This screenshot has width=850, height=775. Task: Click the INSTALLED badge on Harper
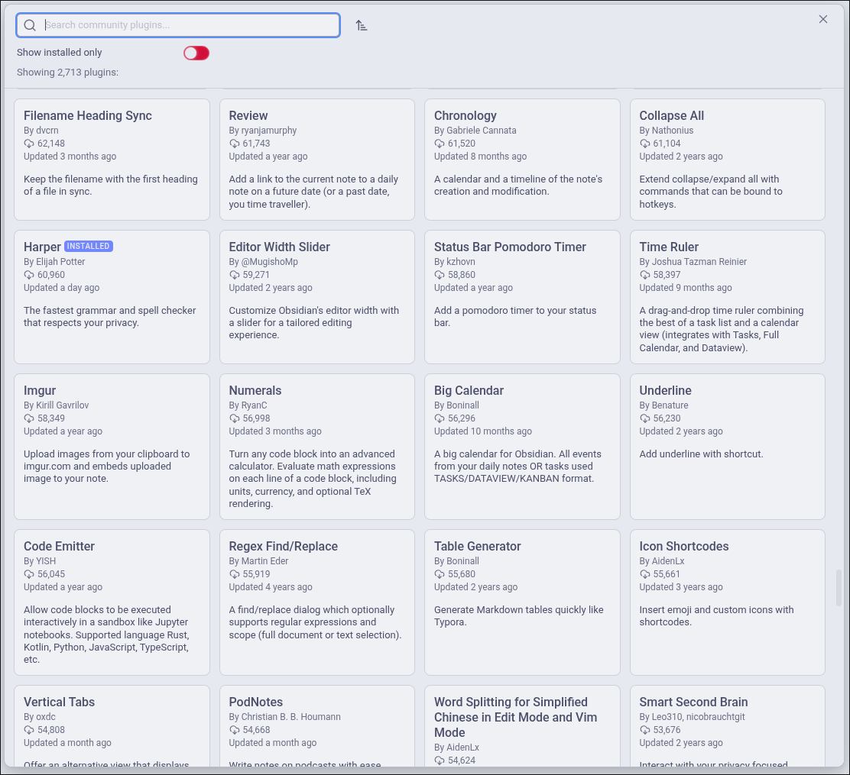tap(89, 247)
